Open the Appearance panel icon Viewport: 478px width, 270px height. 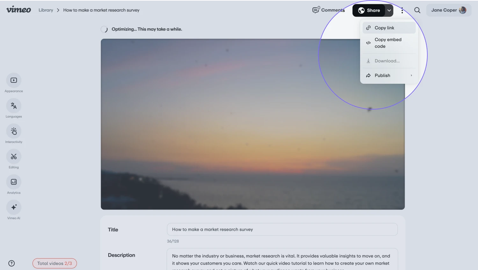[x=14, y=80]
